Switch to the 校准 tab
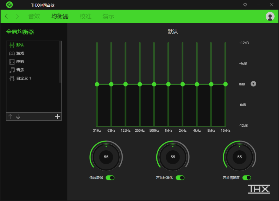Image resolution: width=279 pixels, height=201 pixels. tap(85, 16)
